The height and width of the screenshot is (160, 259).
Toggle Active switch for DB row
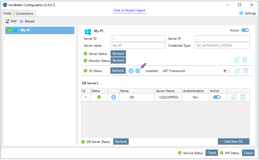tap(217, 97)
